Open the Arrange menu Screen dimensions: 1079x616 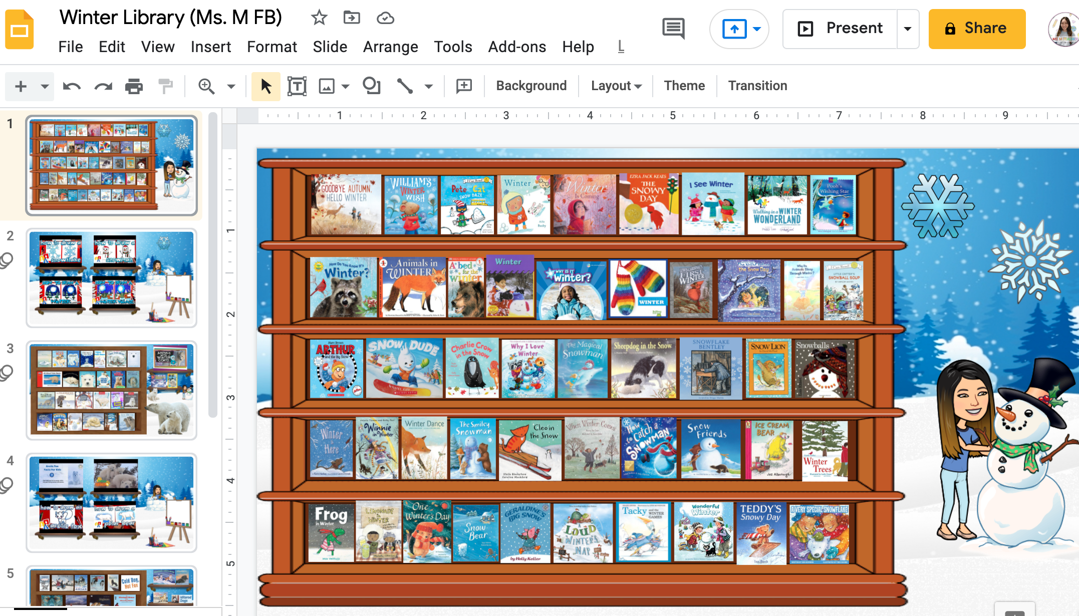[x=391, y=47]
